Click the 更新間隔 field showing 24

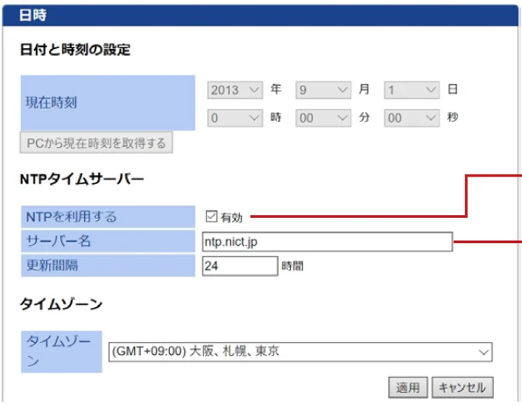[240, 266]
